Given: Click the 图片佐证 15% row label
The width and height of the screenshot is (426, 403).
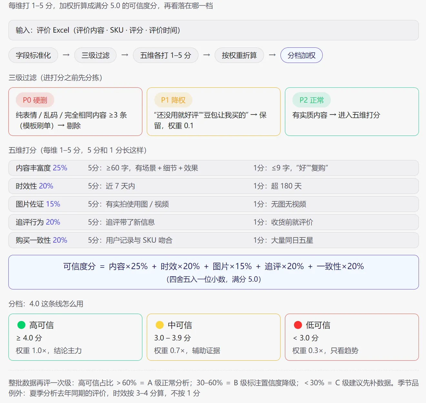Looking at the screenshot, I should [38, 204].
